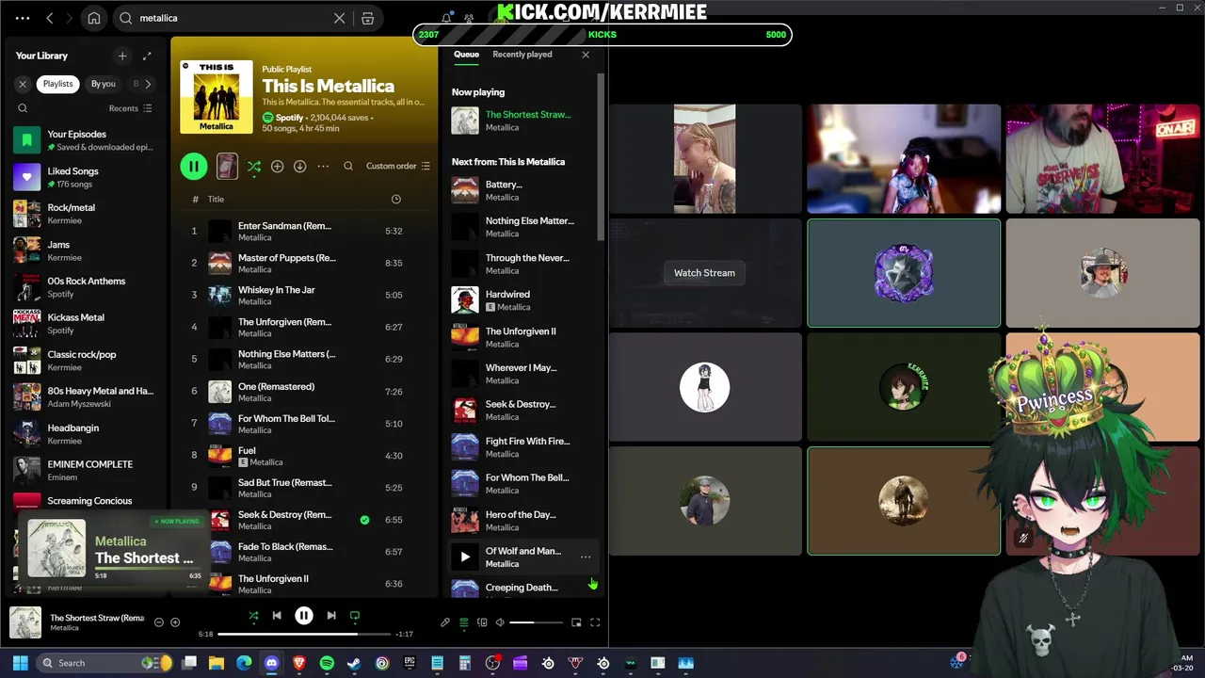Viewport: 1205px width, 678px height.
Task: Open the playlist more options ellipsis
Action: click(x=323, y=167)
